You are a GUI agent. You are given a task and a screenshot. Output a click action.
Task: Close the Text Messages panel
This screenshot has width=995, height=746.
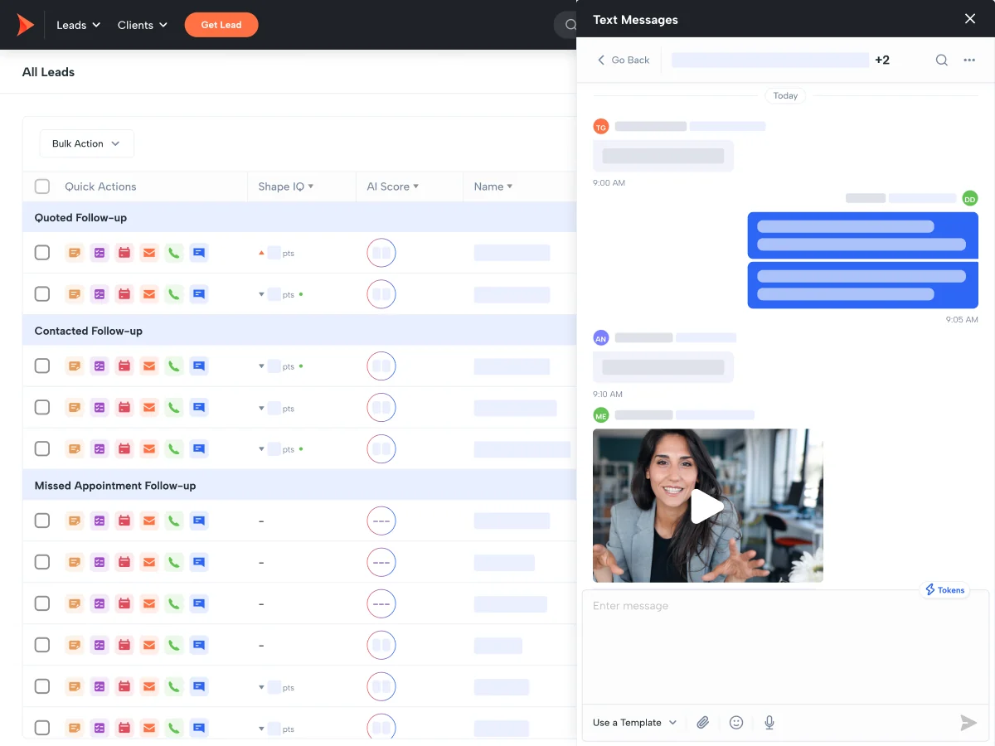[x=970, y=19]
